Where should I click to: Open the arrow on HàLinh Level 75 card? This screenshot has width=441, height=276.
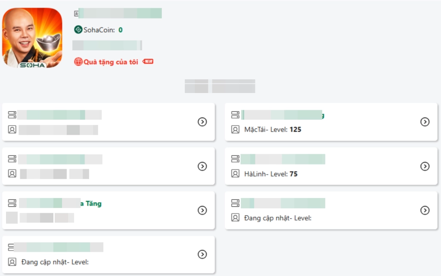click(425, 166)
